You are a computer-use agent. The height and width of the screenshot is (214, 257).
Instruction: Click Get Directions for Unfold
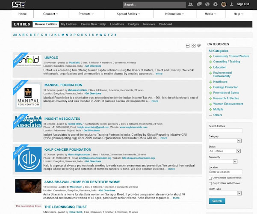pyautogui.click(x=93, y=66)
